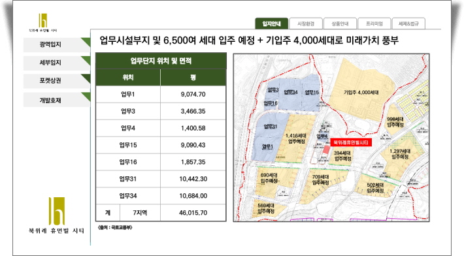Image resolution: width=464 pixels, height=256 pixels.
Task: Click the 업무15 label on the map
Action: [312, 92]
